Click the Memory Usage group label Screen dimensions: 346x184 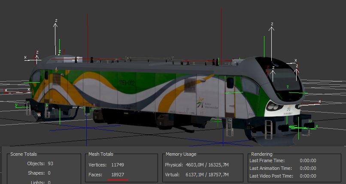point(181,154)
